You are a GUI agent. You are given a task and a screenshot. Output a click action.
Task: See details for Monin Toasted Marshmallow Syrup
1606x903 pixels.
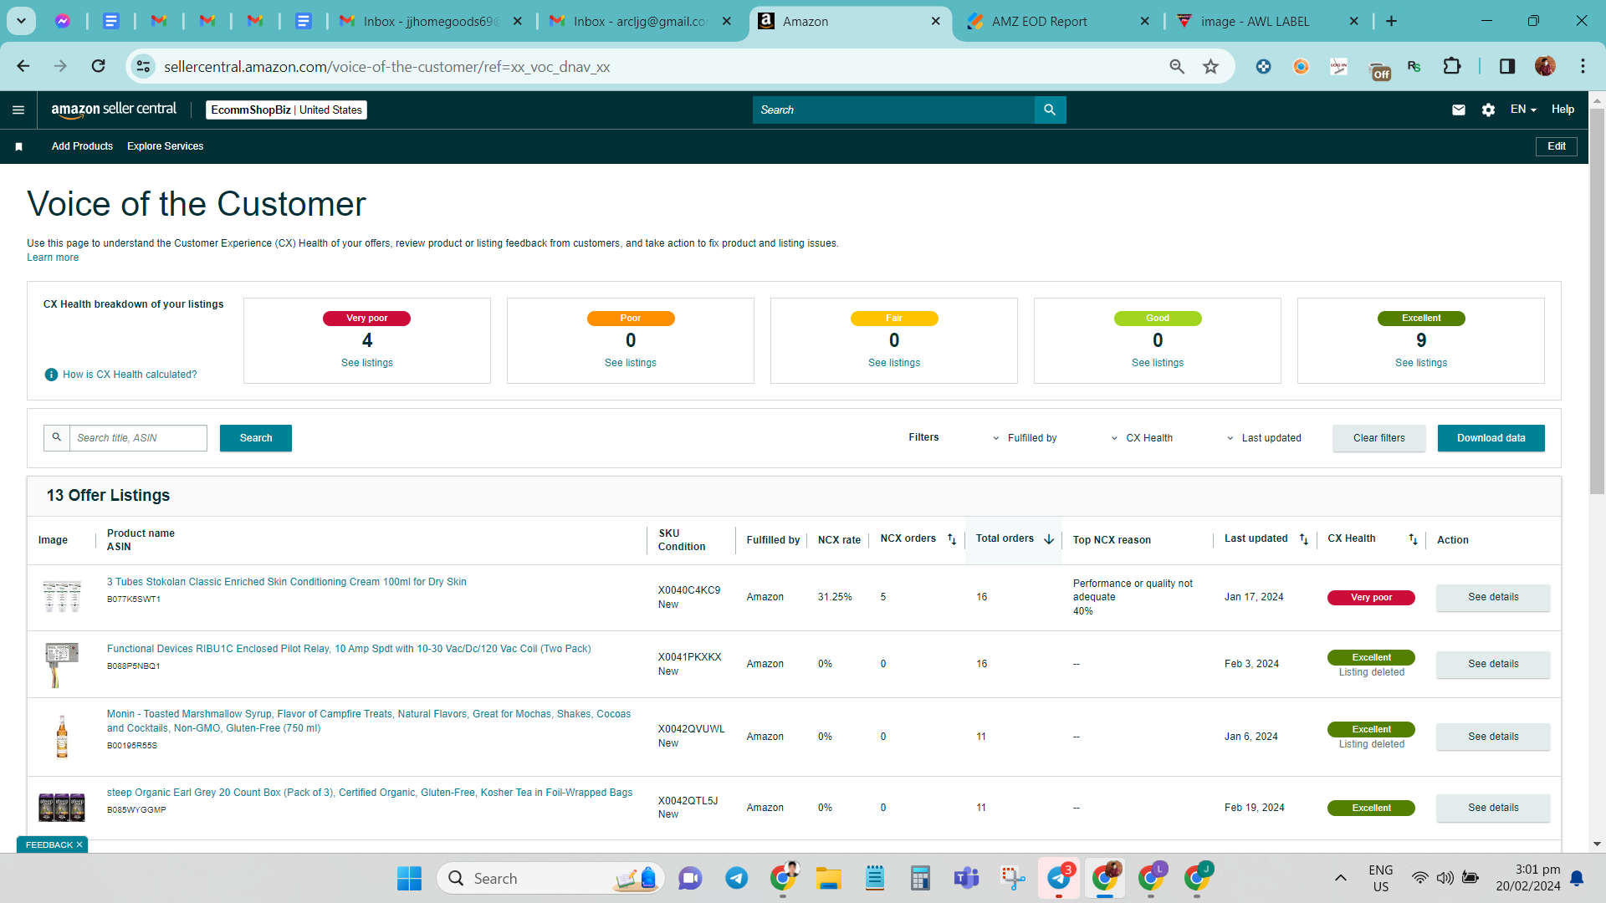1493,737
